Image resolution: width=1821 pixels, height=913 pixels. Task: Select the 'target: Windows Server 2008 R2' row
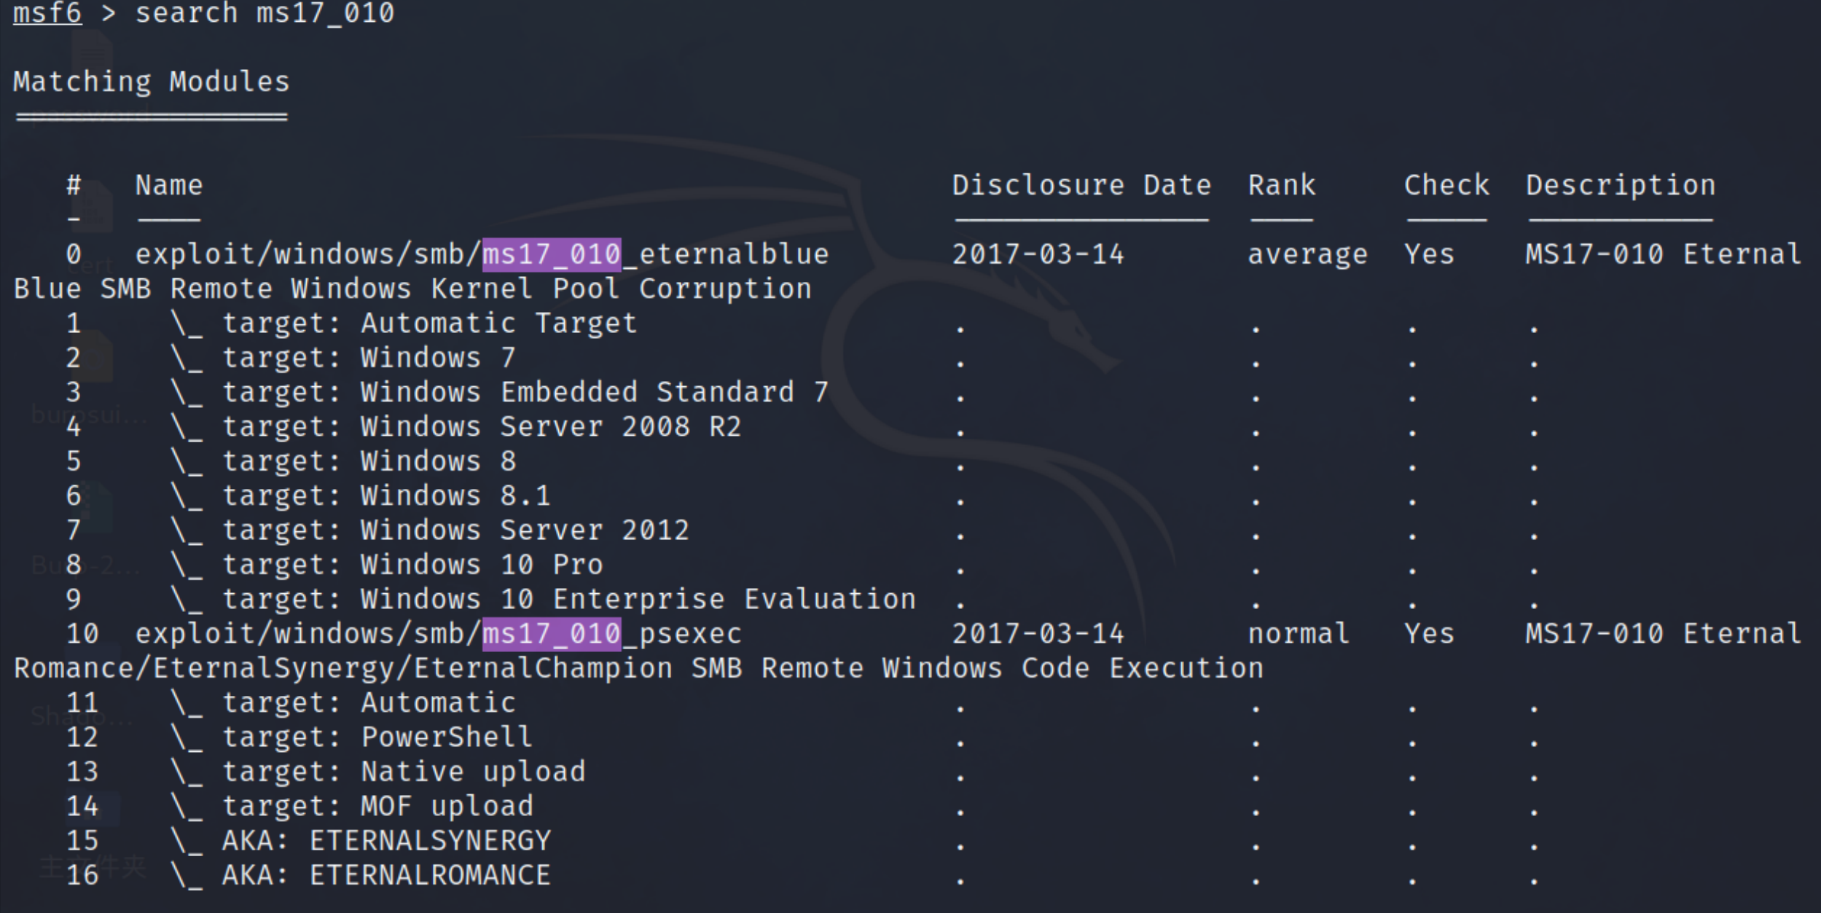(481, 427)
